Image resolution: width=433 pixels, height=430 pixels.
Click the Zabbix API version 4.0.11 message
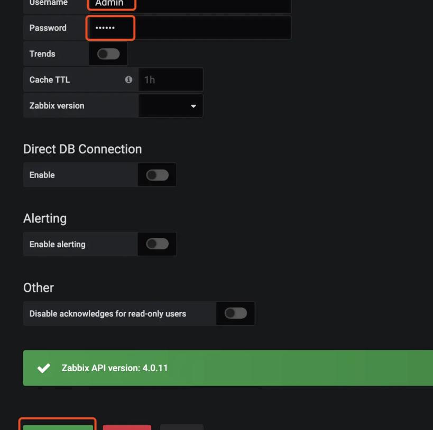point(114,368)
